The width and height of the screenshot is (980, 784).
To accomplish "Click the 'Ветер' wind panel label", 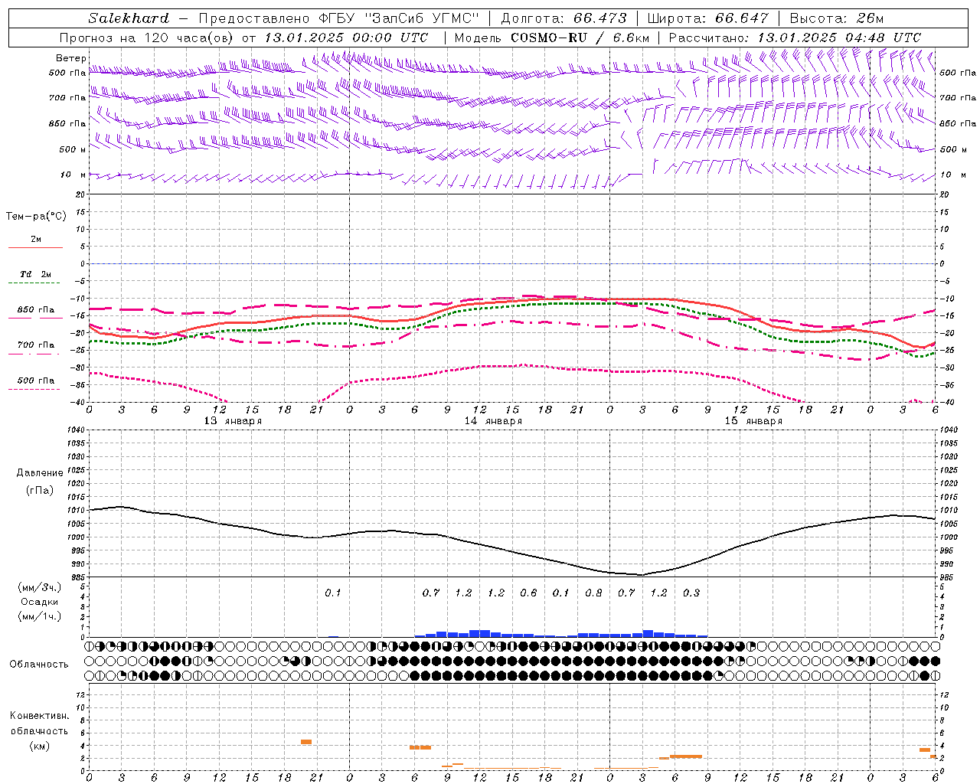I will point(70,58).
